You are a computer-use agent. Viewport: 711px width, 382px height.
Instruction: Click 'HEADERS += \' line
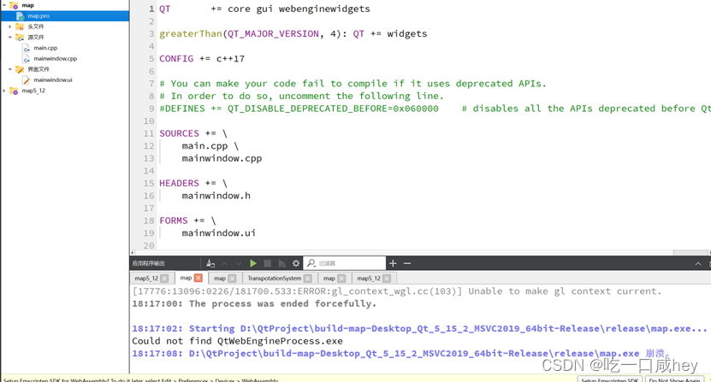(x=193, y=184)
